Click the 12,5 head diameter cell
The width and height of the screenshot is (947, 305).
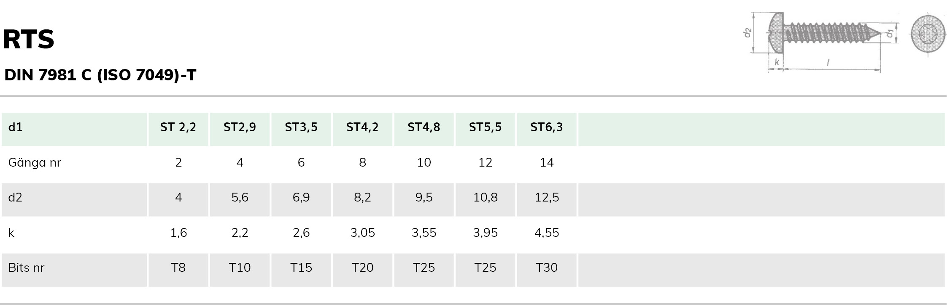(x=547, y=197)
